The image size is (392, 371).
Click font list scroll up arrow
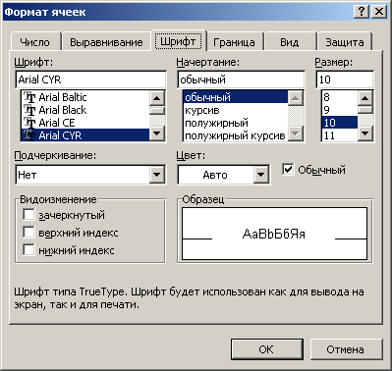tap(157, 98)
